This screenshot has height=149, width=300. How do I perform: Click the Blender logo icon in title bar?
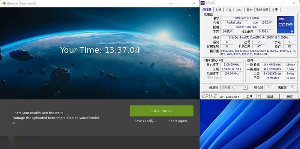tap(4, 3)
